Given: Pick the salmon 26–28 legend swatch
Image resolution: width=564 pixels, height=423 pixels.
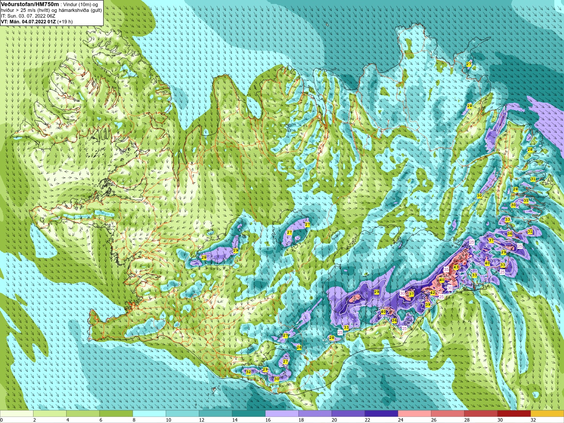Looking at the screenshot, I should point(448,414).
